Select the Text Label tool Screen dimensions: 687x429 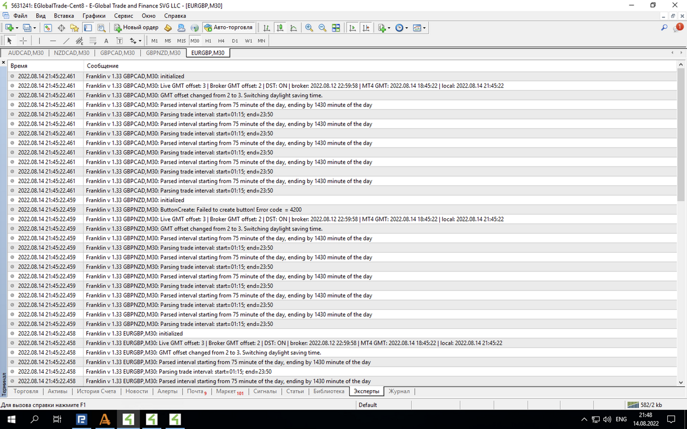click(119, 40)
